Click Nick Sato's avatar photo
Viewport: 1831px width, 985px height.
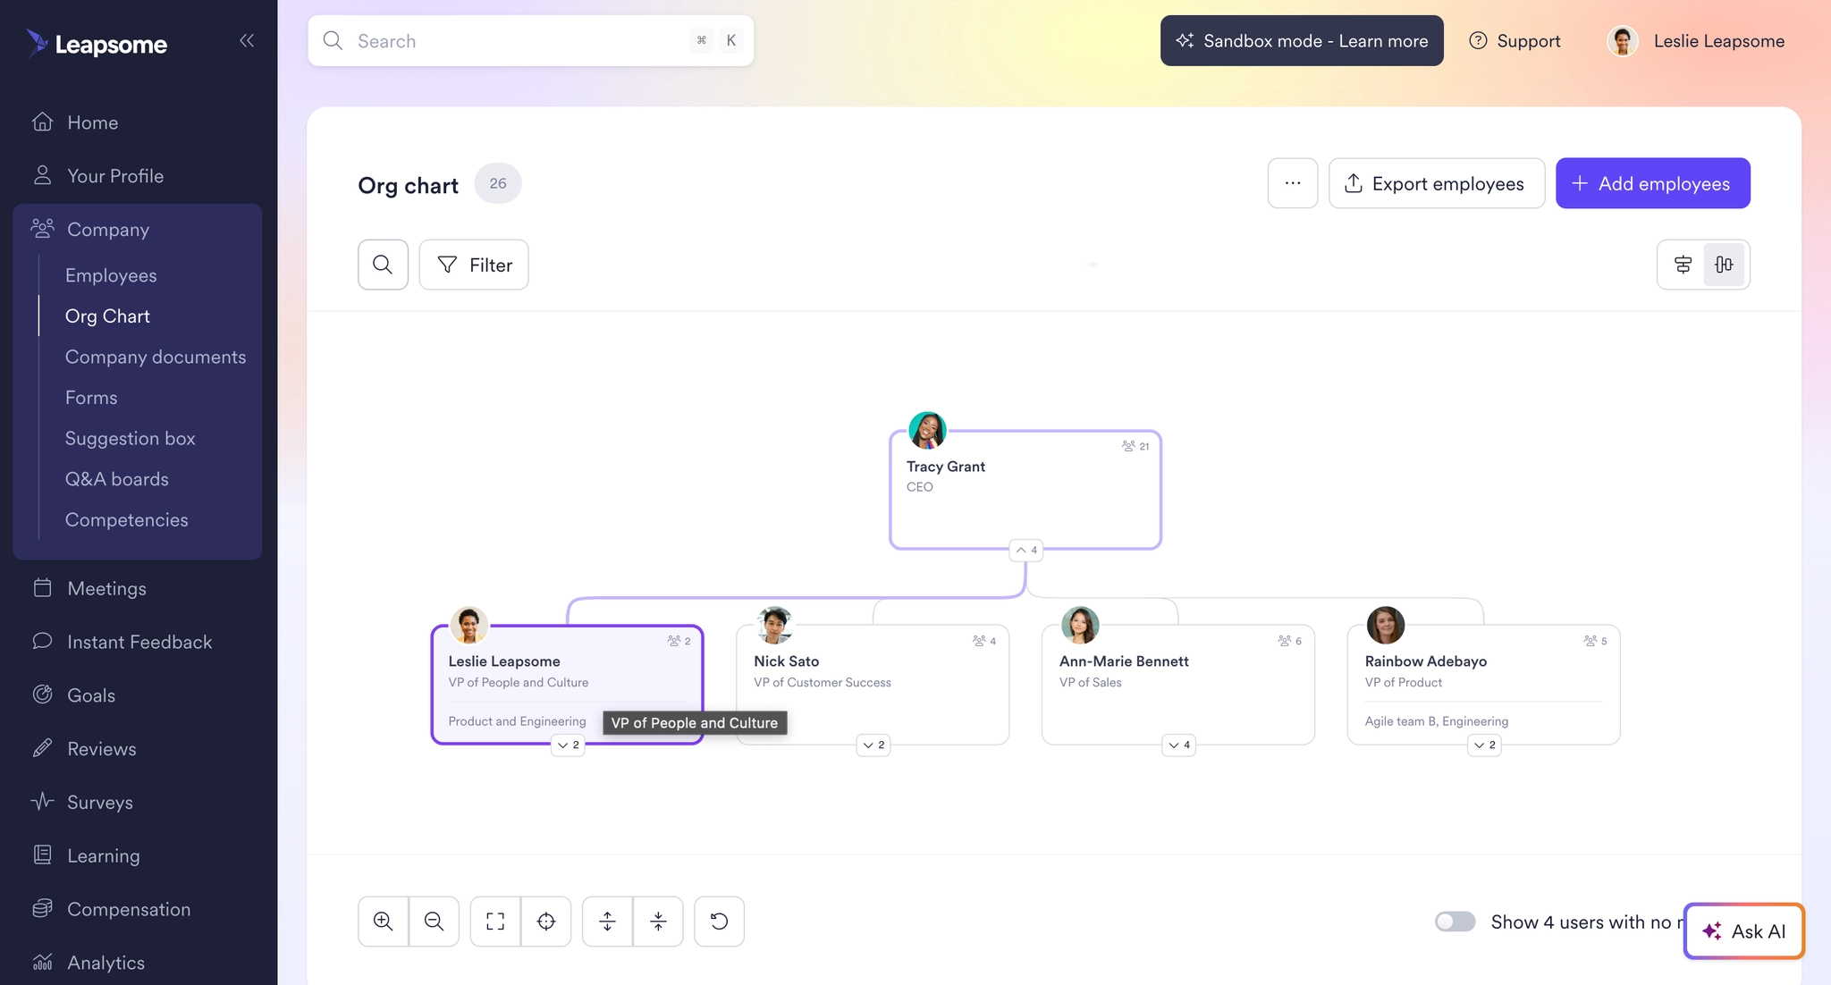tap(774, 625)
